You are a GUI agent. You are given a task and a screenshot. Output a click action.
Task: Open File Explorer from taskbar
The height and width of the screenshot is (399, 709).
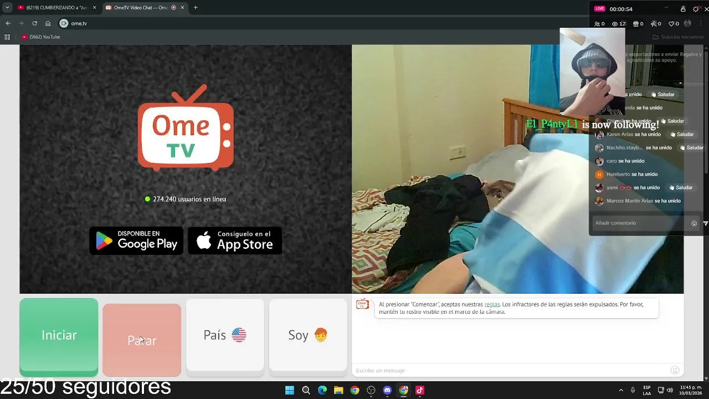point(338,390)
